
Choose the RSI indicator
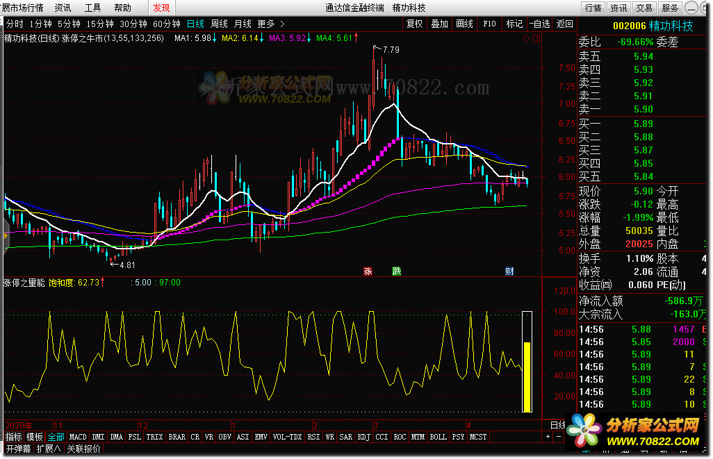click(x=313, y=437)
